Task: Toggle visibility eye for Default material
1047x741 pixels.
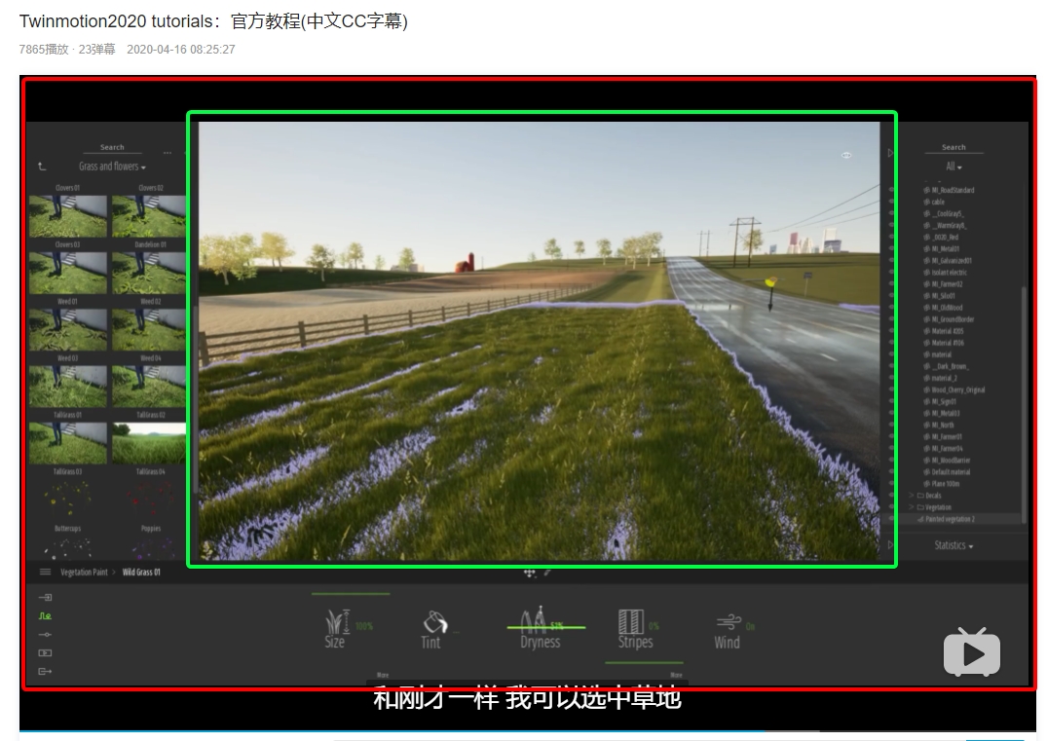Action: point(891,472)
